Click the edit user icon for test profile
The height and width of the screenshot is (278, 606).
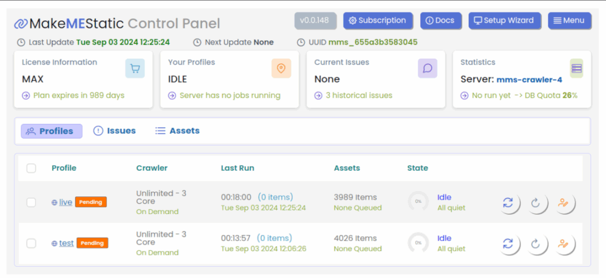pos(563,243)
